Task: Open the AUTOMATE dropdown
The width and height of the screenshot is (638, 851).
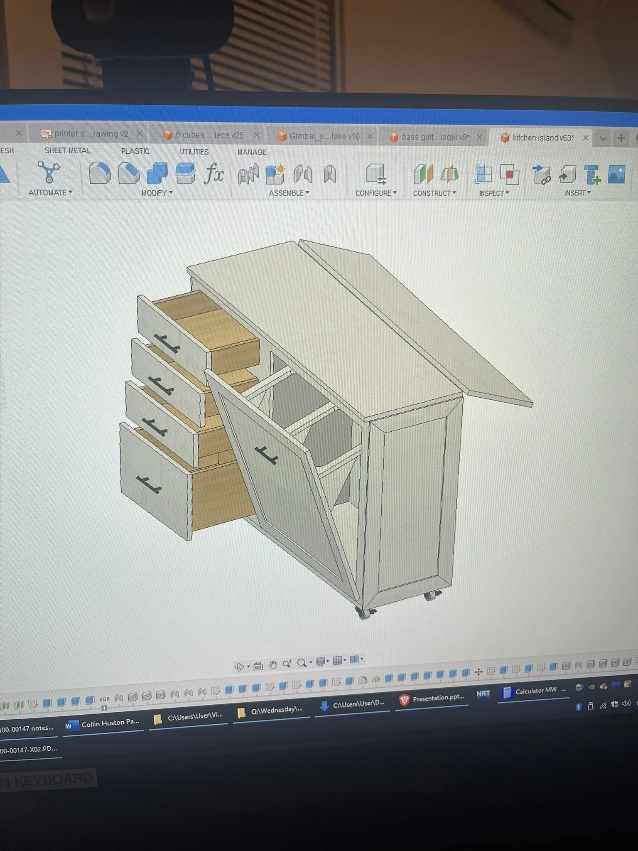Action: [x=50, y=192]
